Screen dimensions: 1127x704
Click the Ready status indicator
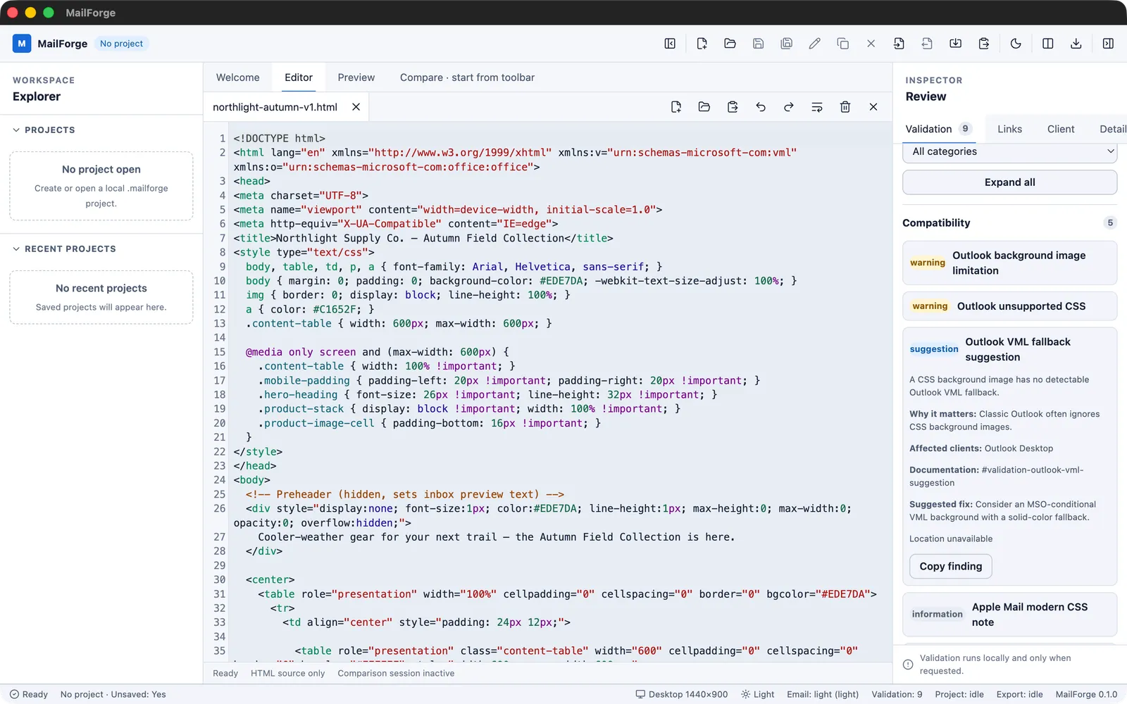(29, 694)
